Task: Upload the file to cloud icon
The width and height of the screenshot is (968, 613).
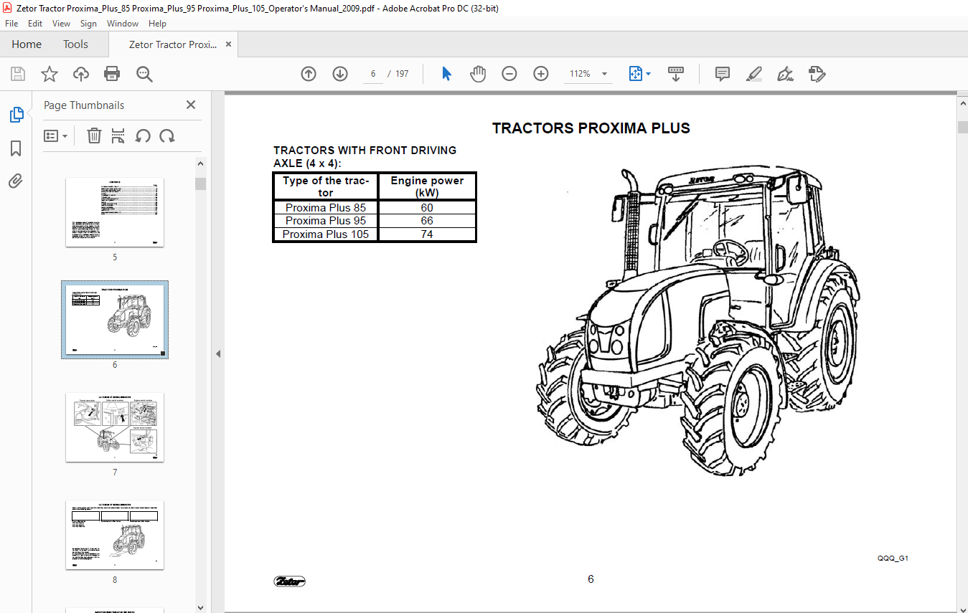Action: [81, 74]
